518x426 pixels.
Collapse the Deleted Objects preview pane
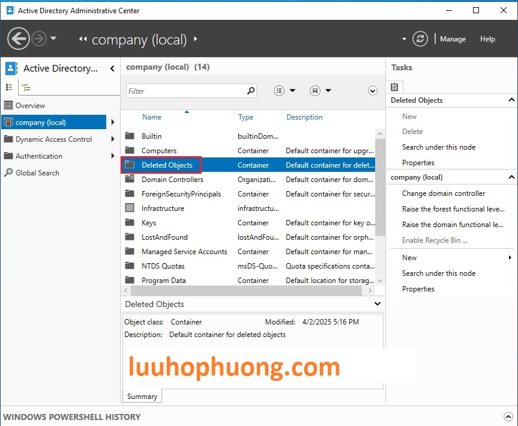(x=378, y=304)
